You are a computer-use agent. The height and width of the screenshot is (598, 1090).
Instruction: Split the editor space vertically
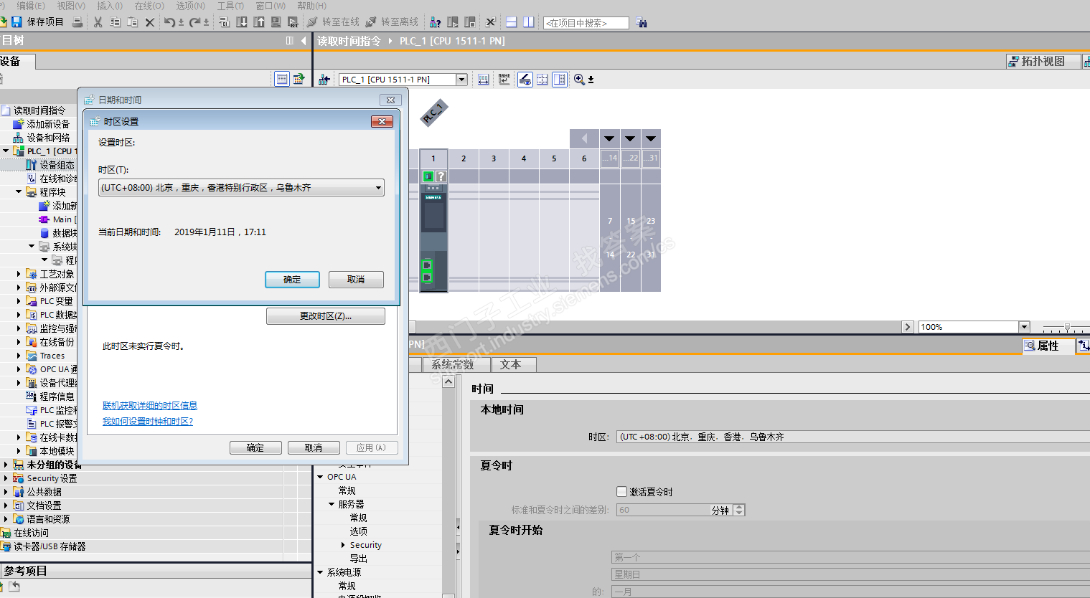pyautogui.click(x=529, y=22)
